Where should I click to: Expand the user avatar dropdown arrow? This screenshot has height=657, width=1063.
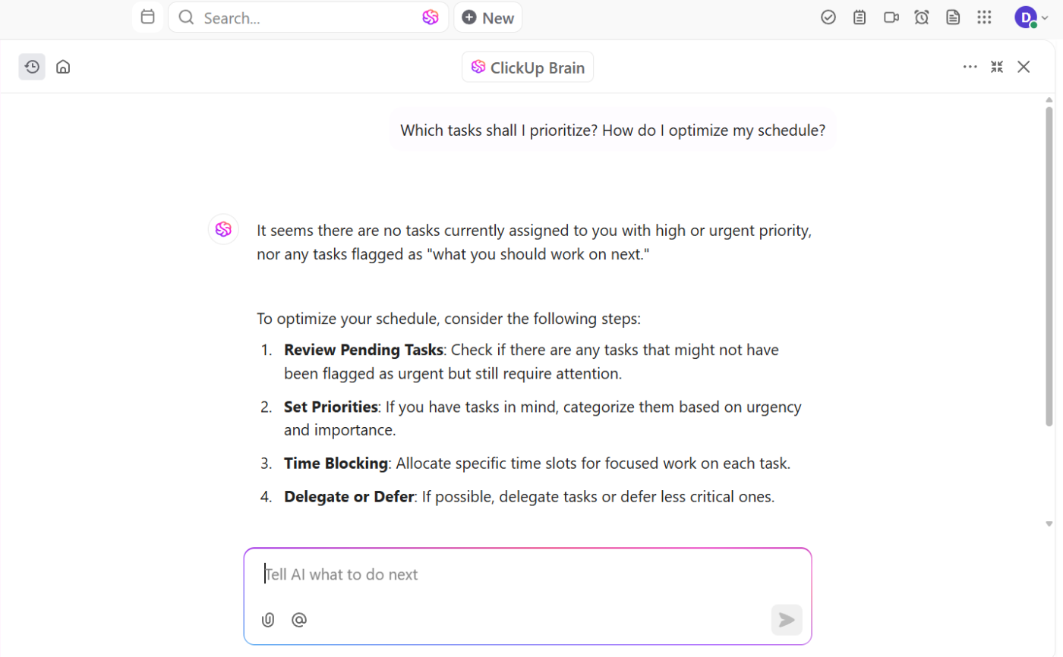pyautogui.click(x=1045, y=18)
